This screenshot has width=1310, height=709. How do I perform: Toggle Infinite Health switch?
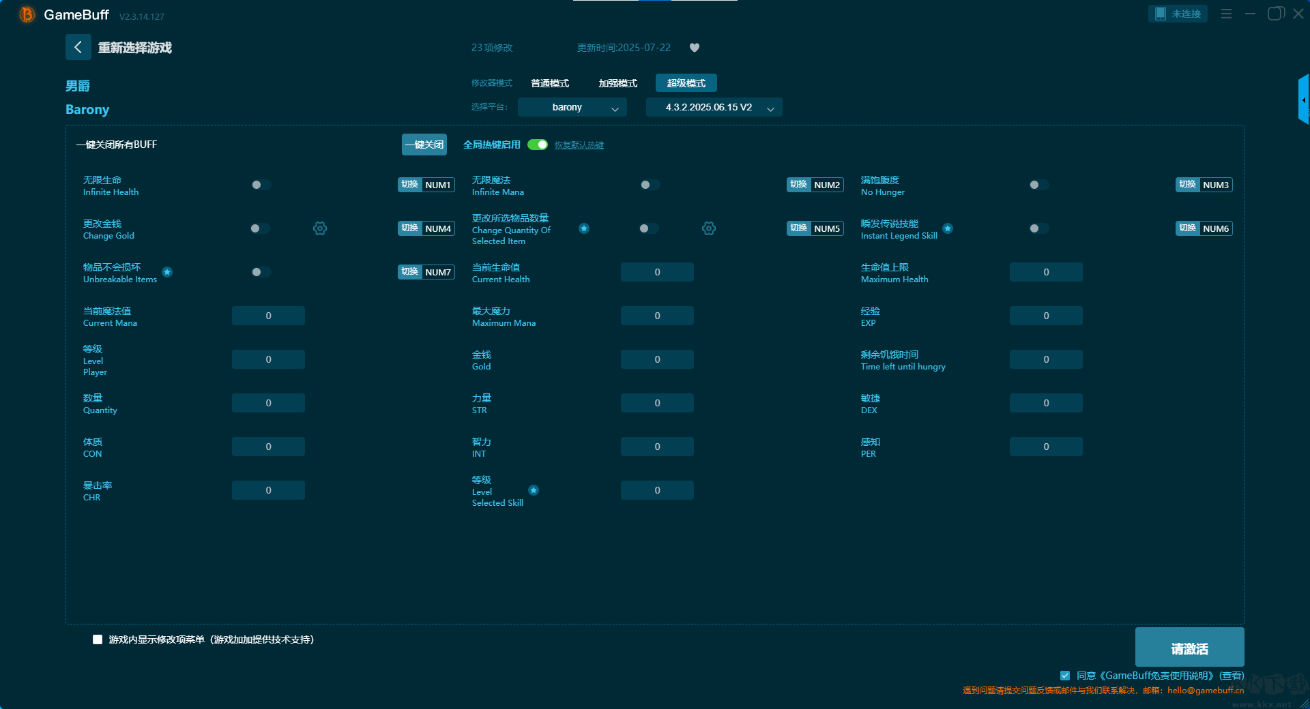tap(261, 185)
